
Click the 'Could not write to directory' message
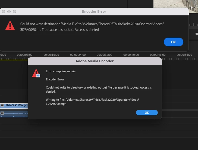coord(99,89)
